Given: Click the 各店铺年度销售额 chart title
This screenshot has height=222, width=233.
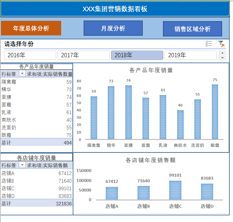Looking at the screenshot, I should pos(150,160).
